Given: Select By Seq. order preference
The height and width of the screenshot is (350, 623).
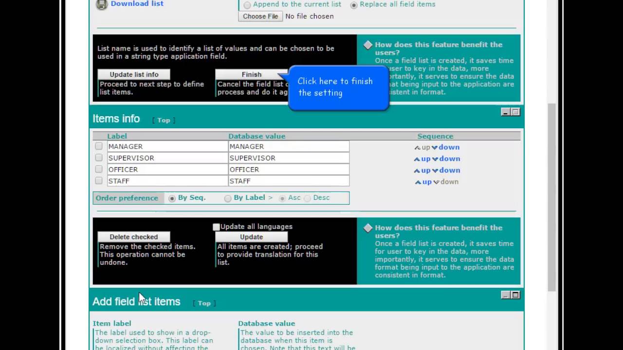Looking at the screenshot, I should click(x=172, y=198).
